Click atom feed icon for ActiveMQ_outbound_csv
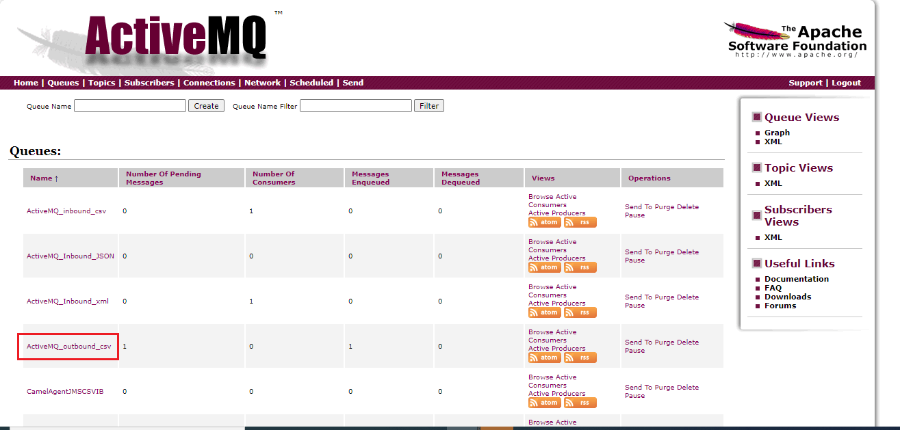900x430 pixels. tap(544, 358)
